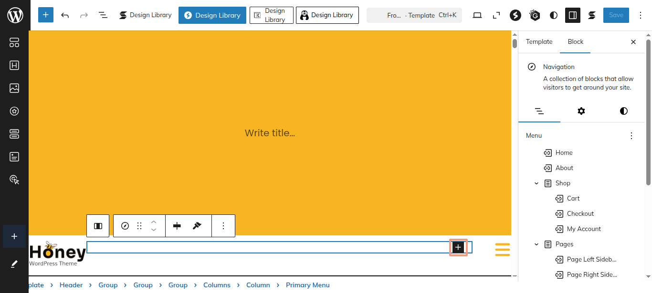Toggle the Settings sidebar panel

[x=573, y=15]
